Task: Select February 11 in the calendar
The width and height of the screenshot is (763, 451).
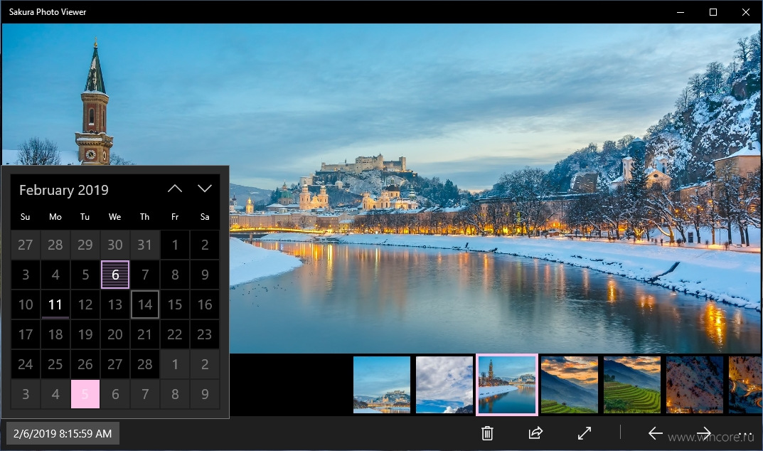Action: coord(55,304)
